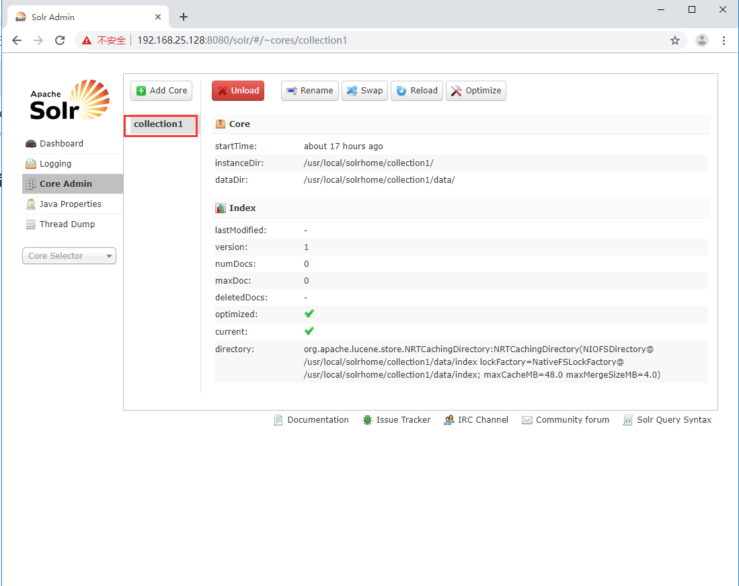Click the Swap arrows icon
Viewport: 739px width, 586px height.
pos(352,91)
